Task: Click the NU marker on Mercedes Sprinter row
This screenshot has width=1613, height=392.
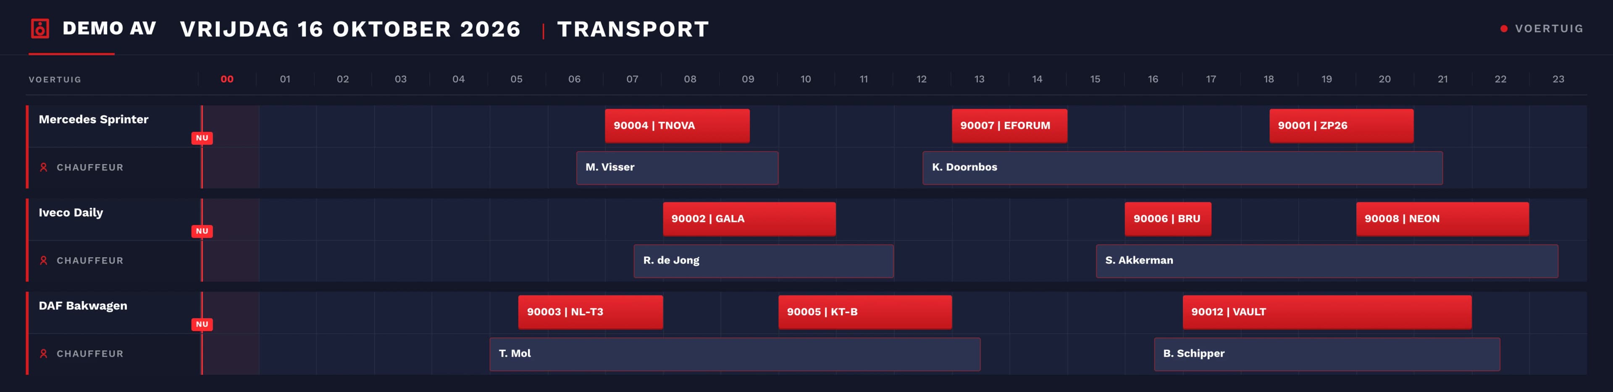Action: click(202, 138)
